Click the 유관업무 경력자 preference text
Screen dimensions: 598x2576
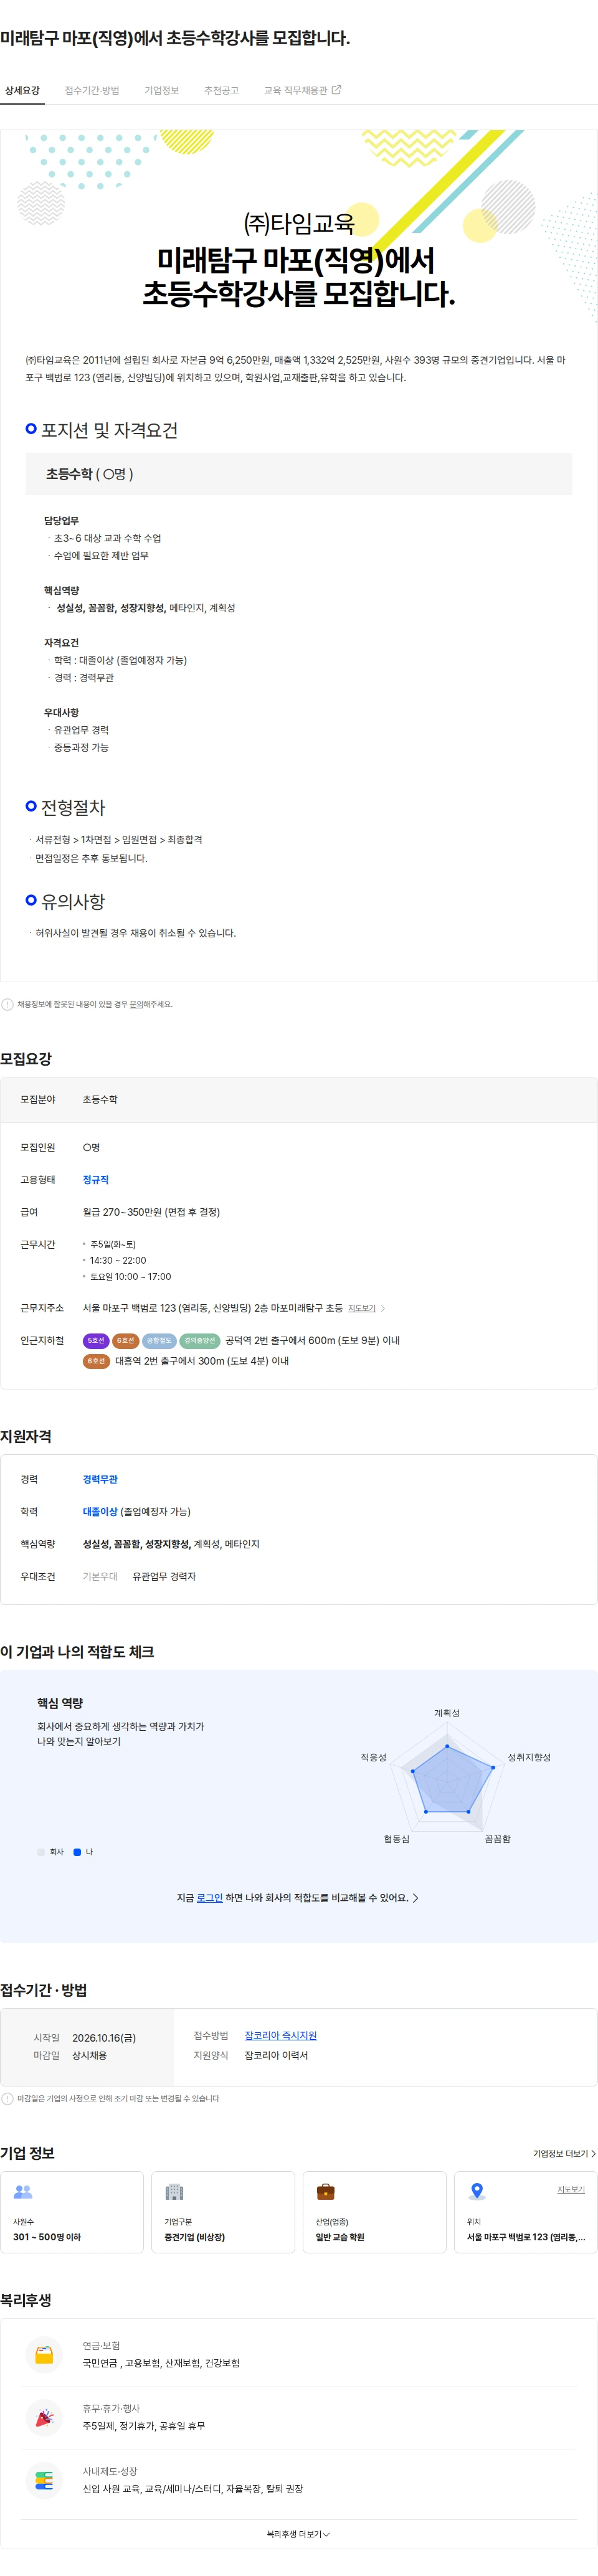click(x=164, y=1576)
